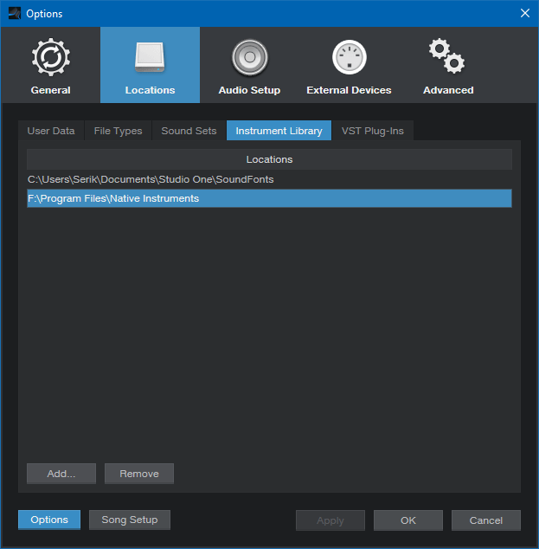
Task: Switch to the File Types tab
Action: [x=118, y=131]
